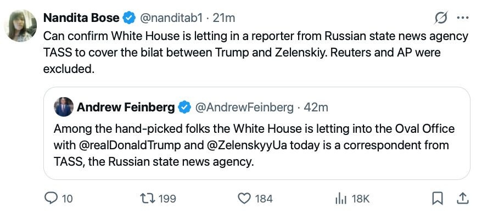Open the Grok explain icon on the tweet

click(x=441, y=18)
